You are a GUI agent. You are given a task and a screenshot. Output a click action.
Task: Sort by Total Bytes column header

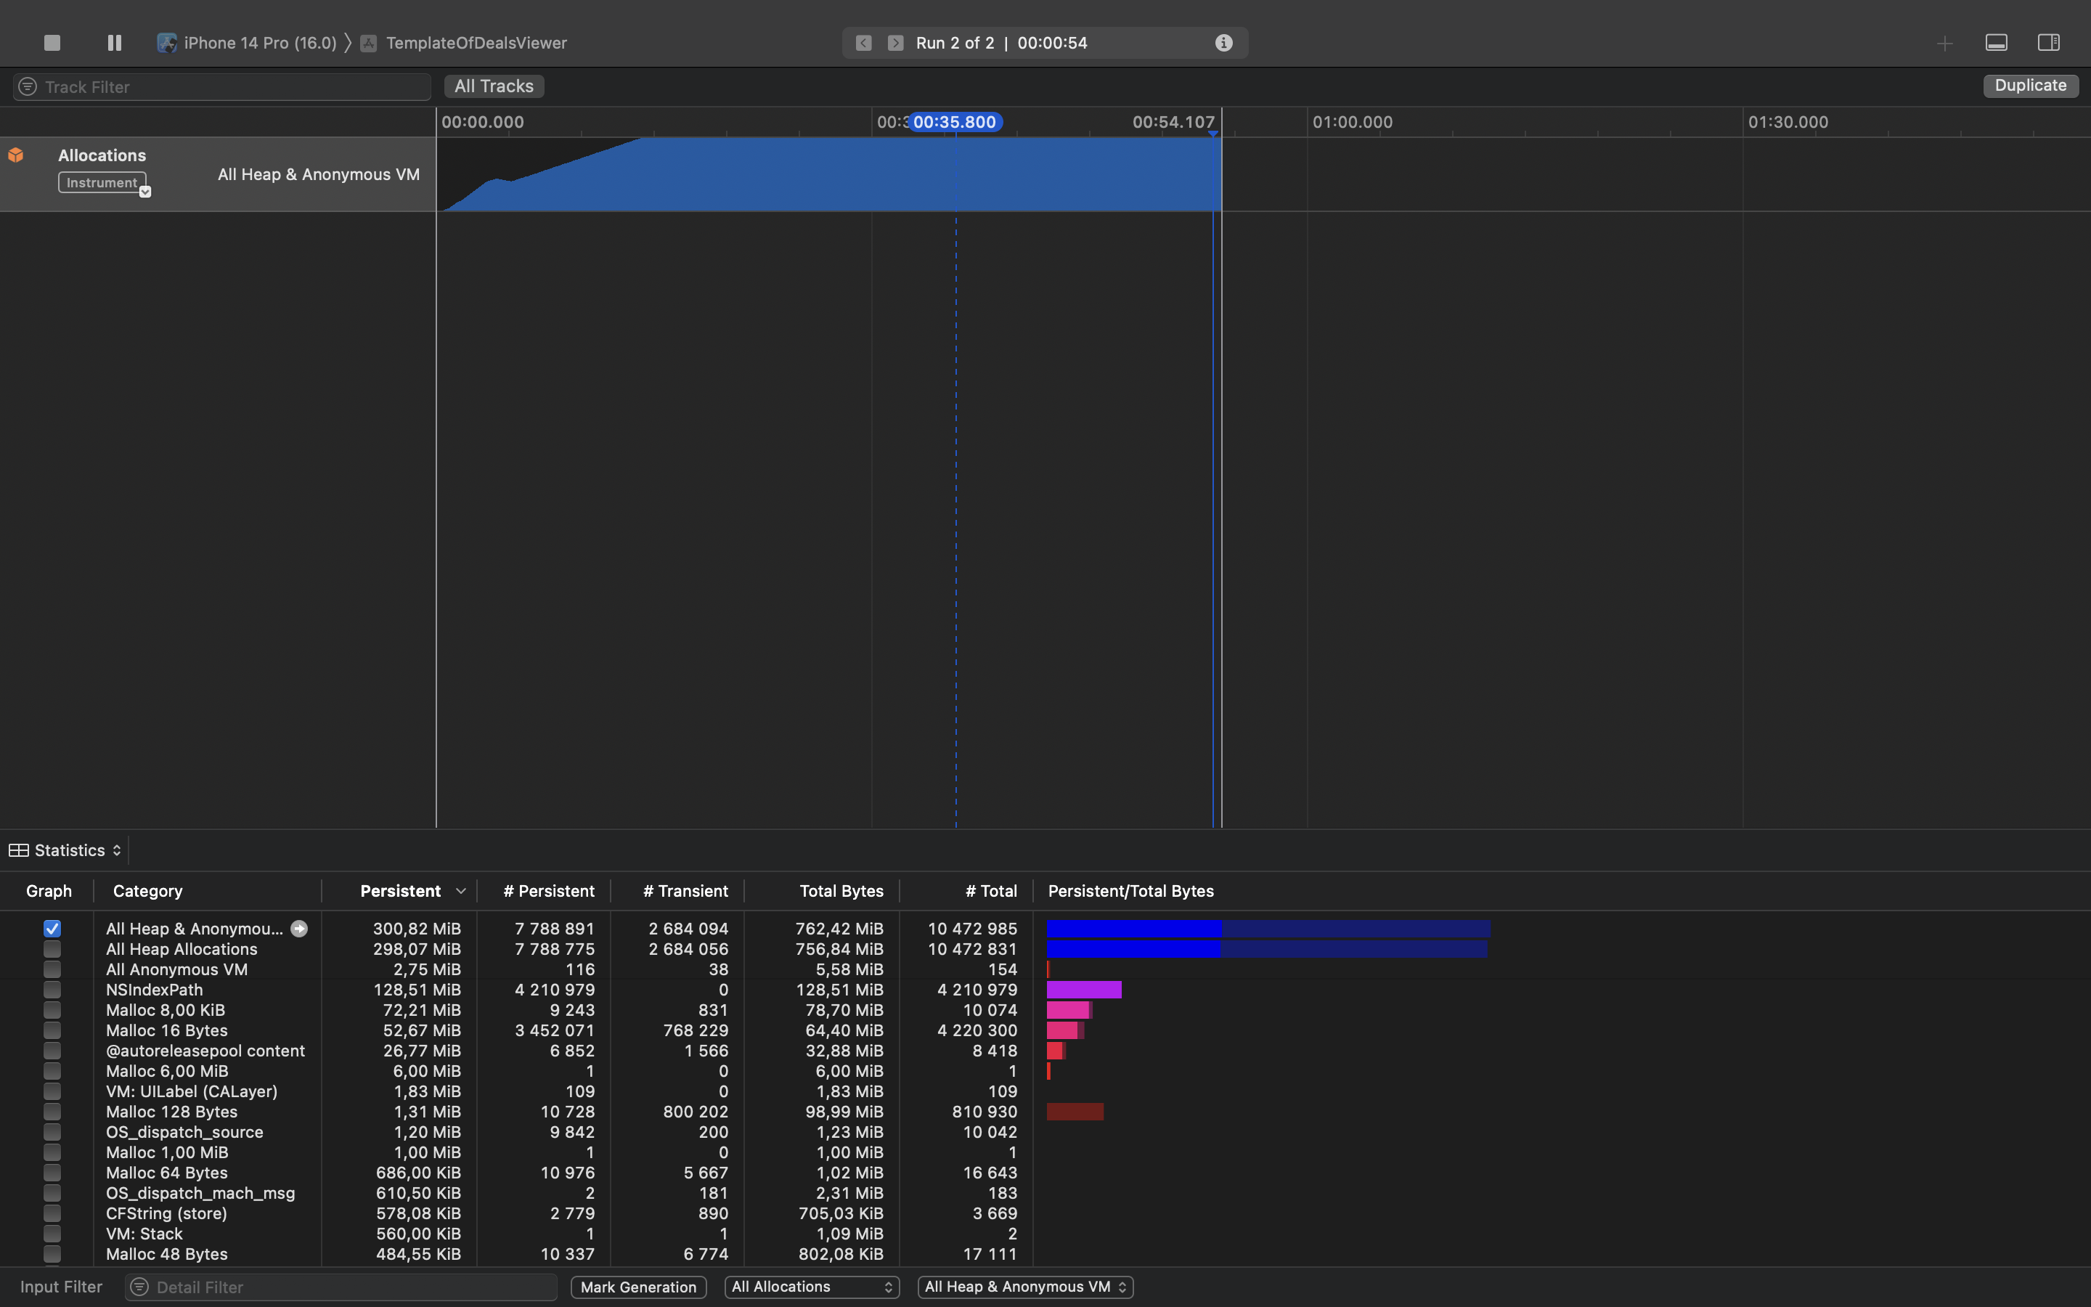821,890
